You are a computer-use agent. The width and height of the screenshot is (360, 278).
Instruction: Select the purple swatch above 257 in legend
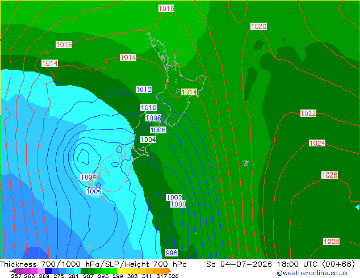(x=19, y=271)
